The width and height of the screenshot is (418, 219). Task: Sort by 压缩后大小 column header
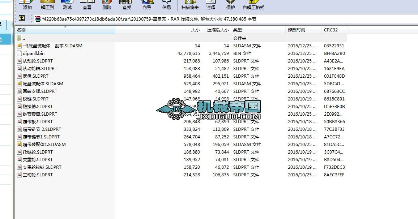pyautogui.click(x=217, y=30)
